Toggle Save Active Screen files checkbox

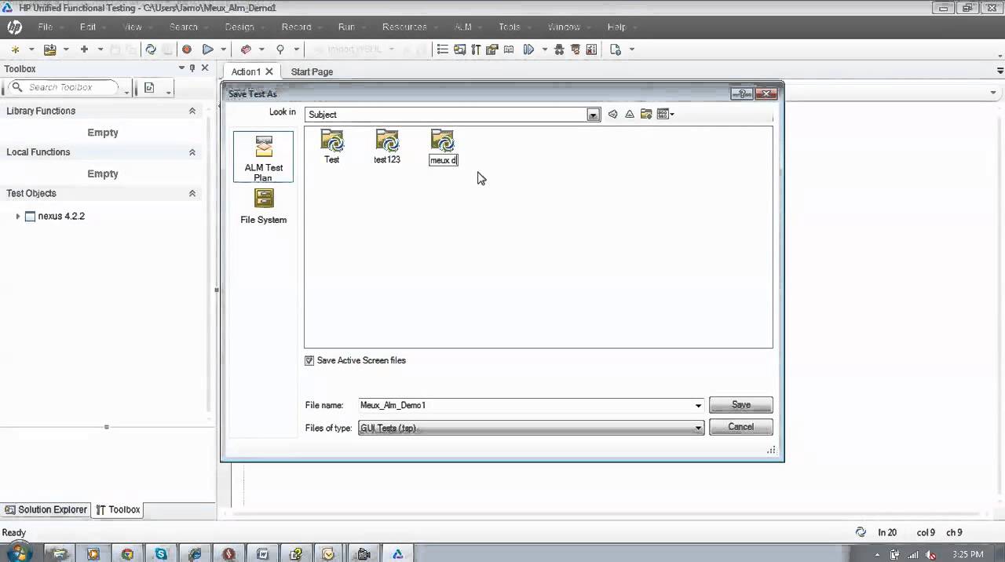309,360
